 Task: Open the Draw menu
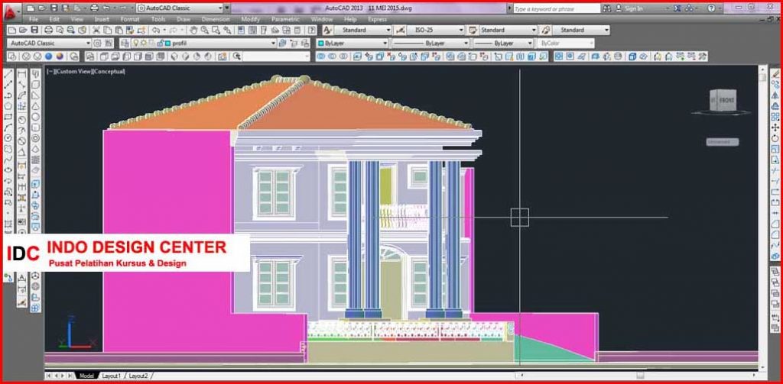[x=184, y=19]
